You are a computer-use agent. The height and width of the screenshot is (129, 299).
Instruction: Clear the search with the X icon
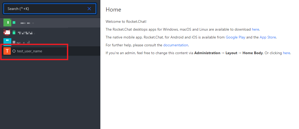(x=89, y=9)
